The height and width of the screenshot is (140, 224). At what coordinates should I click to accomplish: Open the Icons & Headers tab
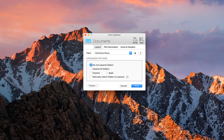click(128, 47)
